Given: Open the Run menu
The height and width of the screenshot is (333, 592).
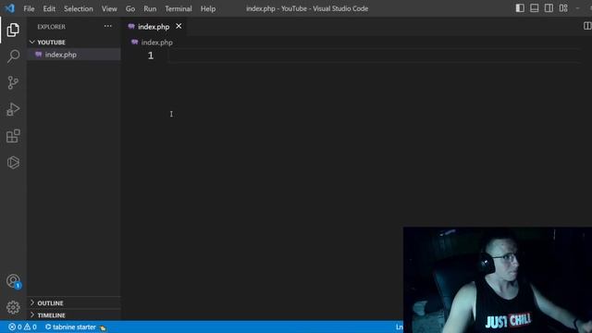Looking at the screenshot, I should 150,8.
